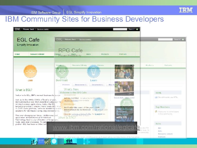Click the 'EGL Cafe' site title
The width and height of the screenshot is (197, 148).
tap(28, 40)
